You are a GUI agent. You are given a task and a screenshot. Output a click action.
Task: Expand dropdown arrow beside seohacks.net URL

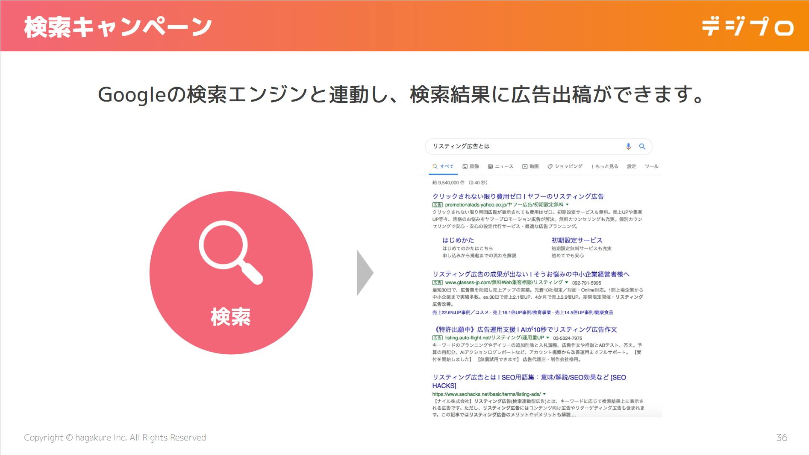(x=544, y=394)
